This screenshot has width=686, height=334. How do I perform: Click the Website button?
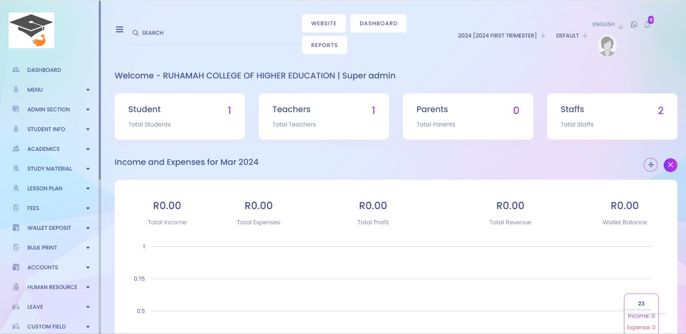point(324,24)
